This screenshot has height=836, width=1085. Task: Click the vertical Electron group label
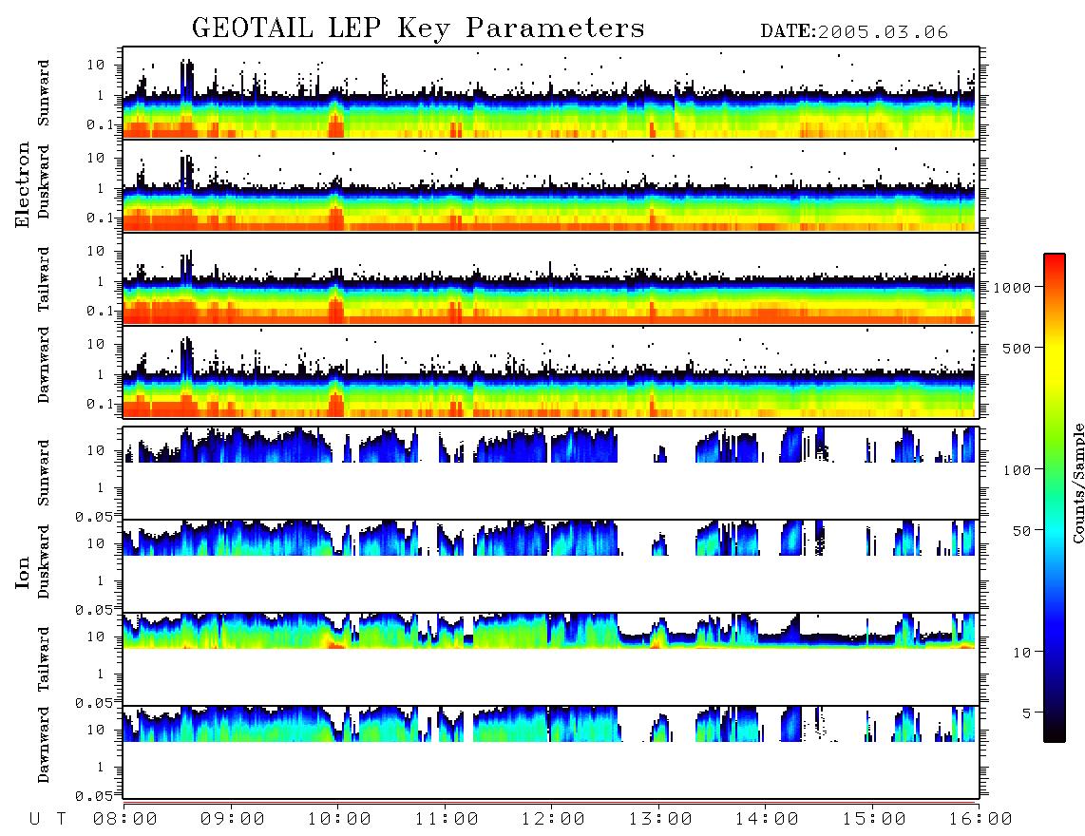pyautogui.click(x=22, y=185)
